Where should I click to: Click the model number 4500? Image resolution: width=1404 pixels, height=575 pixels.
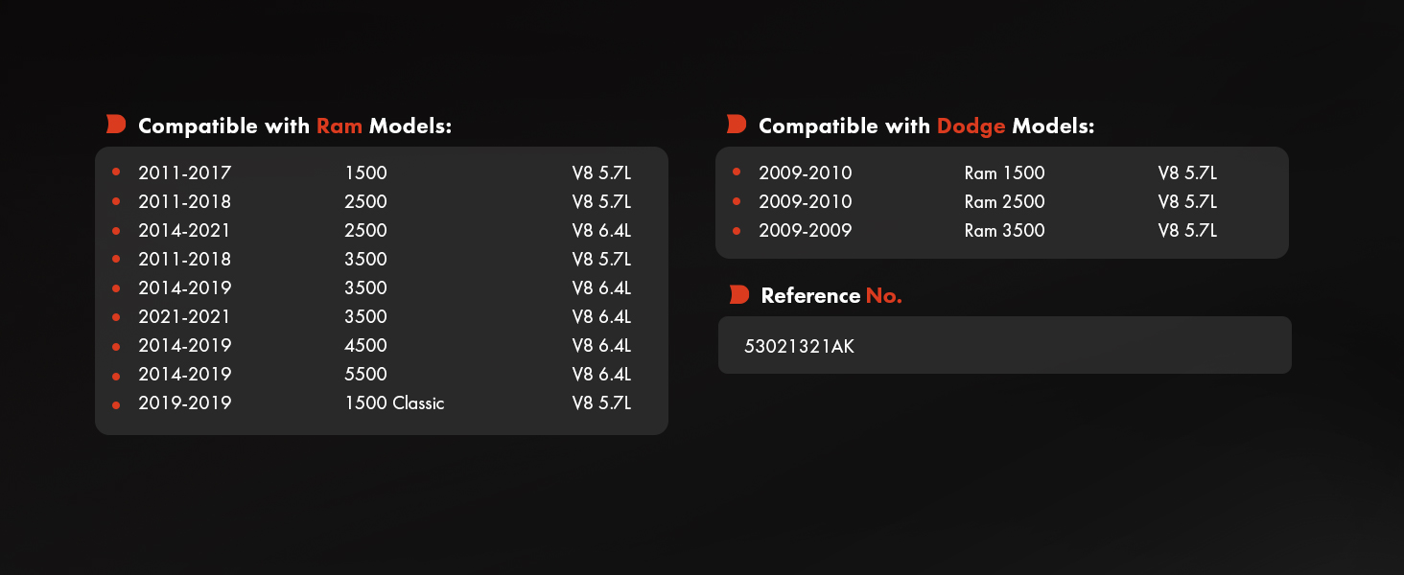(x=366, y=346)
